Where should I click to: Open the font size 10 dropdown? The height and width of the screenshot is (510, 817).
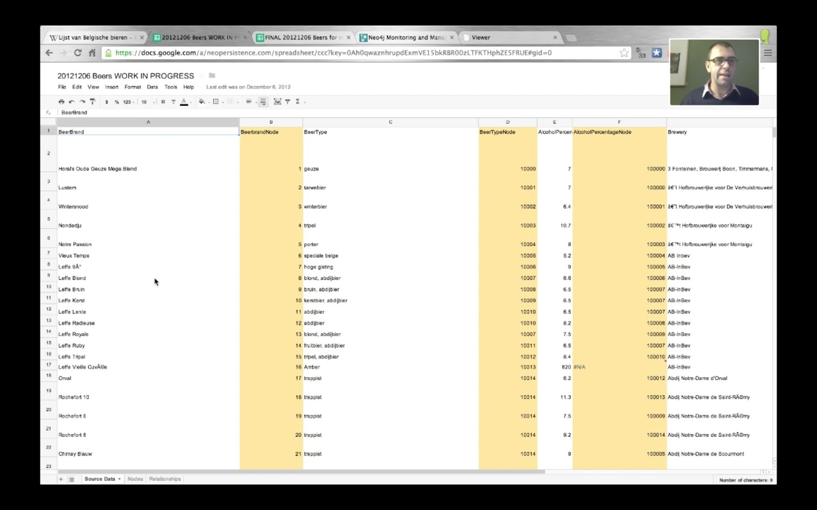click(148, 102)
